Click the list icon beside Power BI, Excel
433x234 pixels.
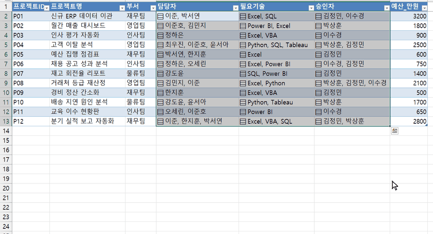[x=243, y=26]
